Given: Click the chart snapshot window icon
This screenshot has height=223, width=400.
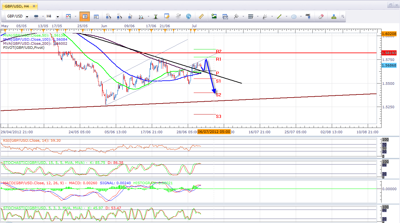Looking at the screenshot, I should pos(225,16).
